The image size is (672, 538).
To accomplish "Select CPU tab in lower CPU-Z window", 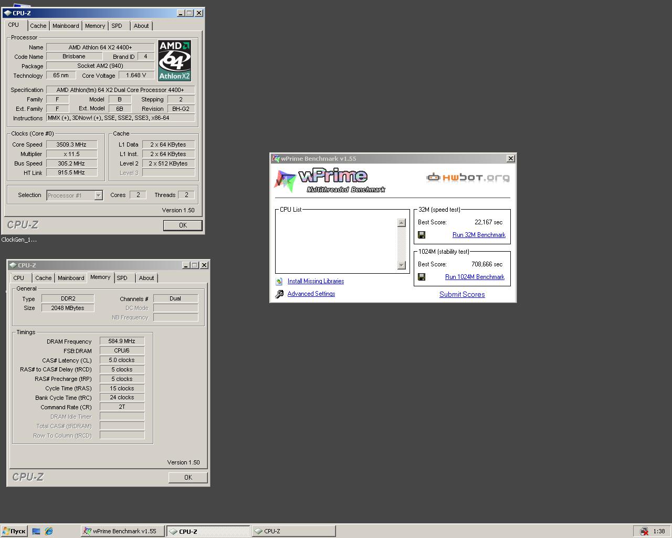I will click(19, 278).
